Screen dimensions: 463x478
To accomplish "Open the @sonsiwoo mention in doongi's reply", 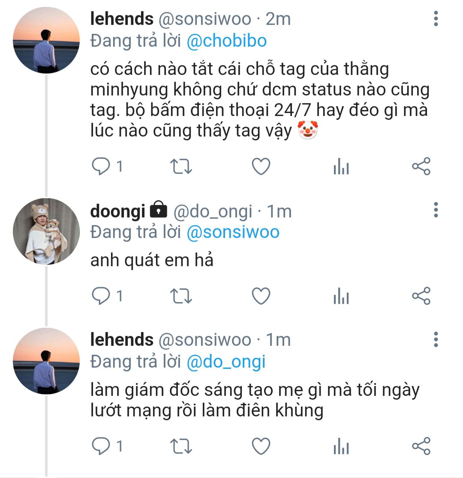I will coord(233,232).
